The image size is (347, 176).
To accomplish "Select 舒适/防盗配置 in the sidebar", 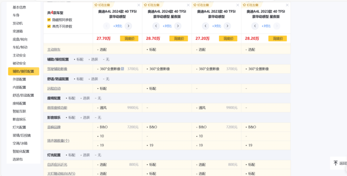I will tap(23, 96).
